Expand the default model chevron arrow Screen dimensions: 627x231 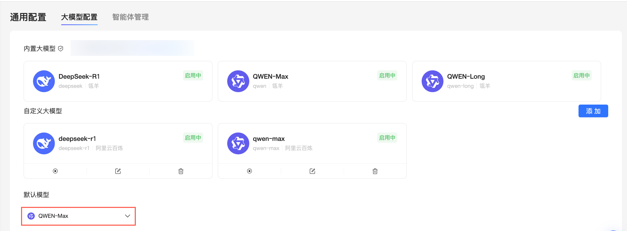(x=127, y=216)
